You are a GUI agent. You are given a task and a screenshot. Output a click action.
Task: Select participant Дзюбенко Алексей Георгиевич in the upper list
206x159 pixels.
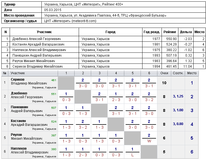36,39
